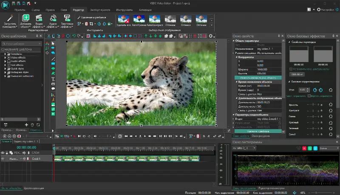This screenshot has height=195, width=340.
Task: Switch to Окно ресурсов tab
Action: 261,136
